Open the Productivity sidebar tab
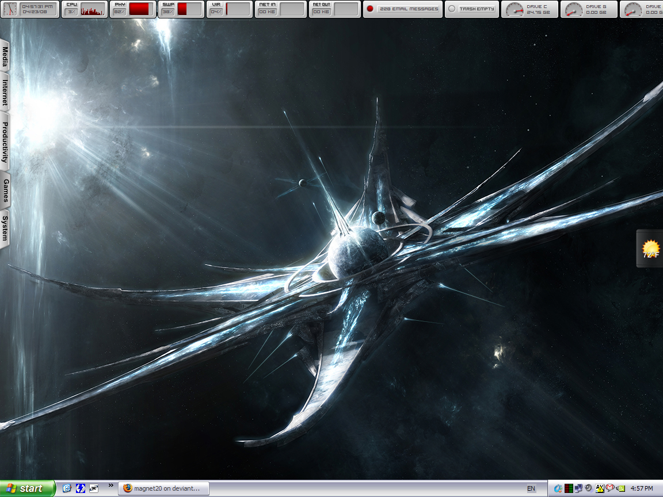Image resolution: width=663 pixels, height=497 pixels. click(x=5, y=142)
